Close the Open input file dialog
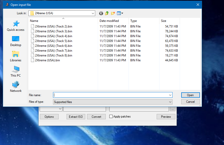The height and width of the screenshot is (145, 224). point(198,5)
